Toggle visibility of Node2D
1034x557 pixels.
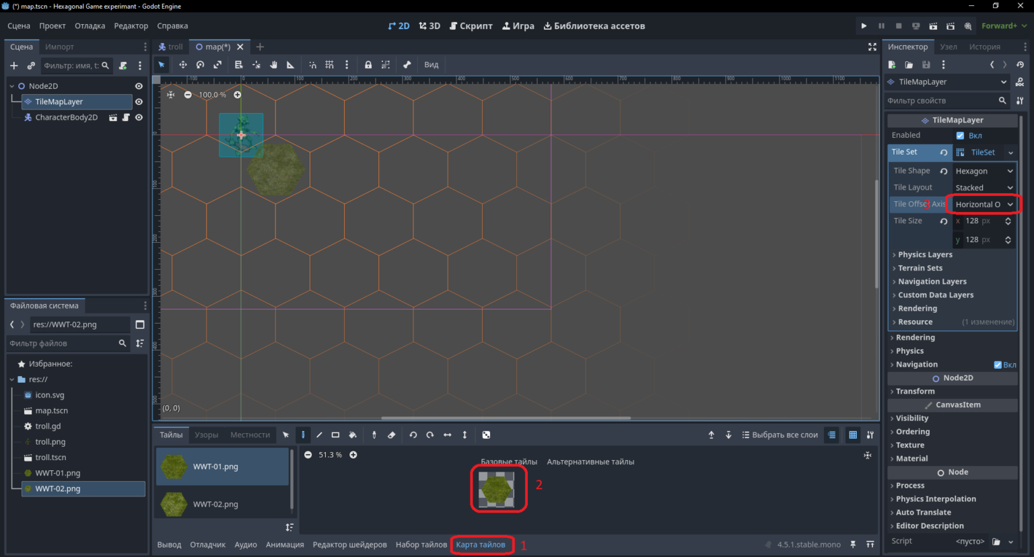[x=139, y=86]
